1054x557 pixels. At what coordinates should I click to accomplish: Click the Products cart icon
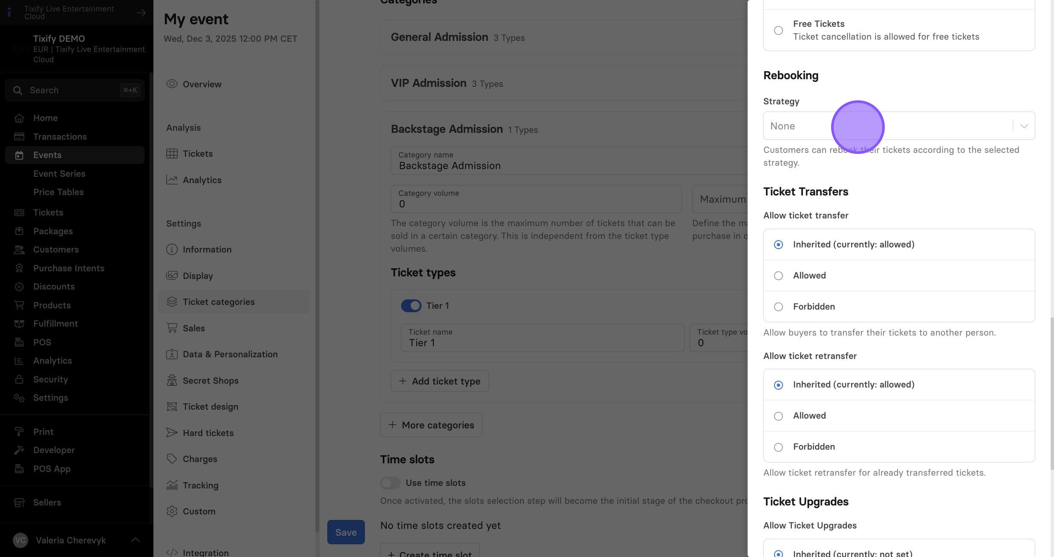[x=19, y=305]
